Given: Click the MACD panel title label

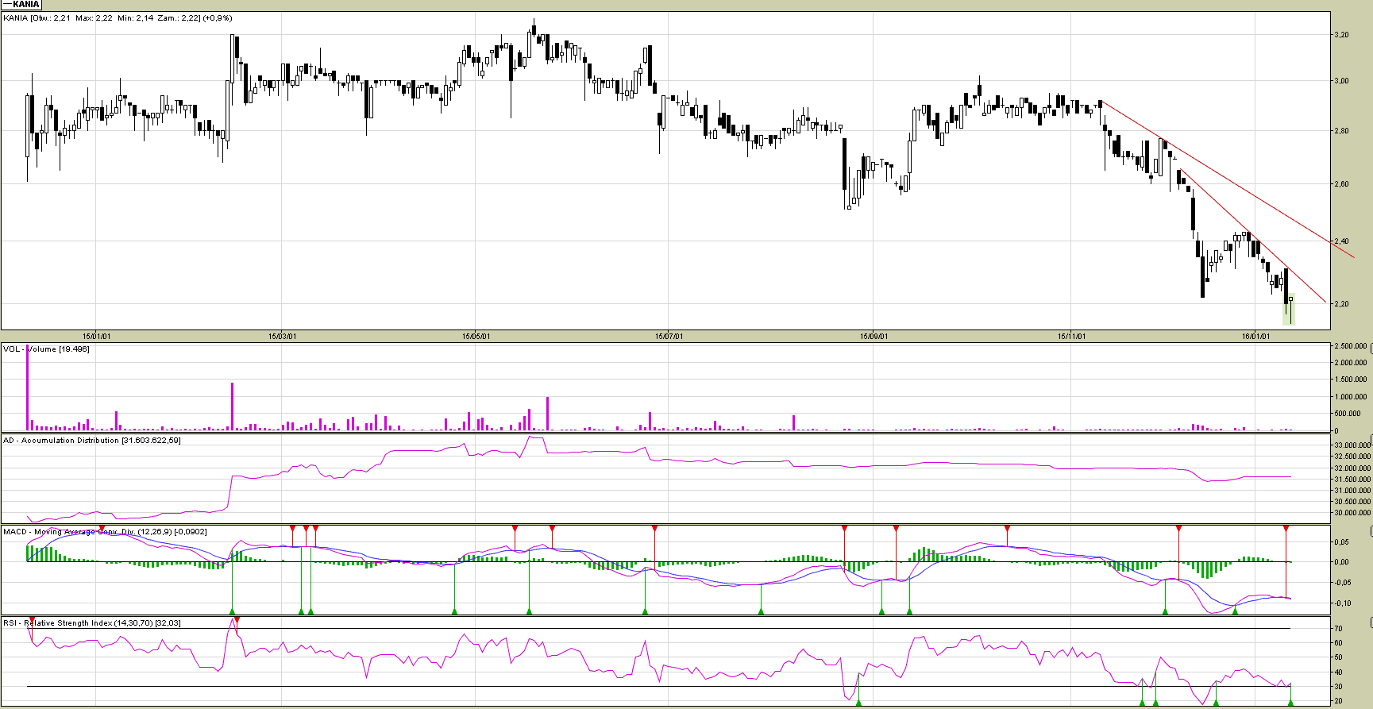Looking at the screenshot, I should [x=105, y=531].
